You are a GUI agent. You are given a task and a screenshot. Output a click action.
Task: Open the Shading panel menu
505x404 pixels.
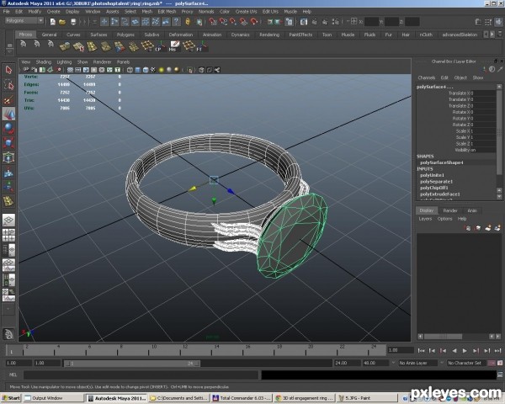coord(44,61)
